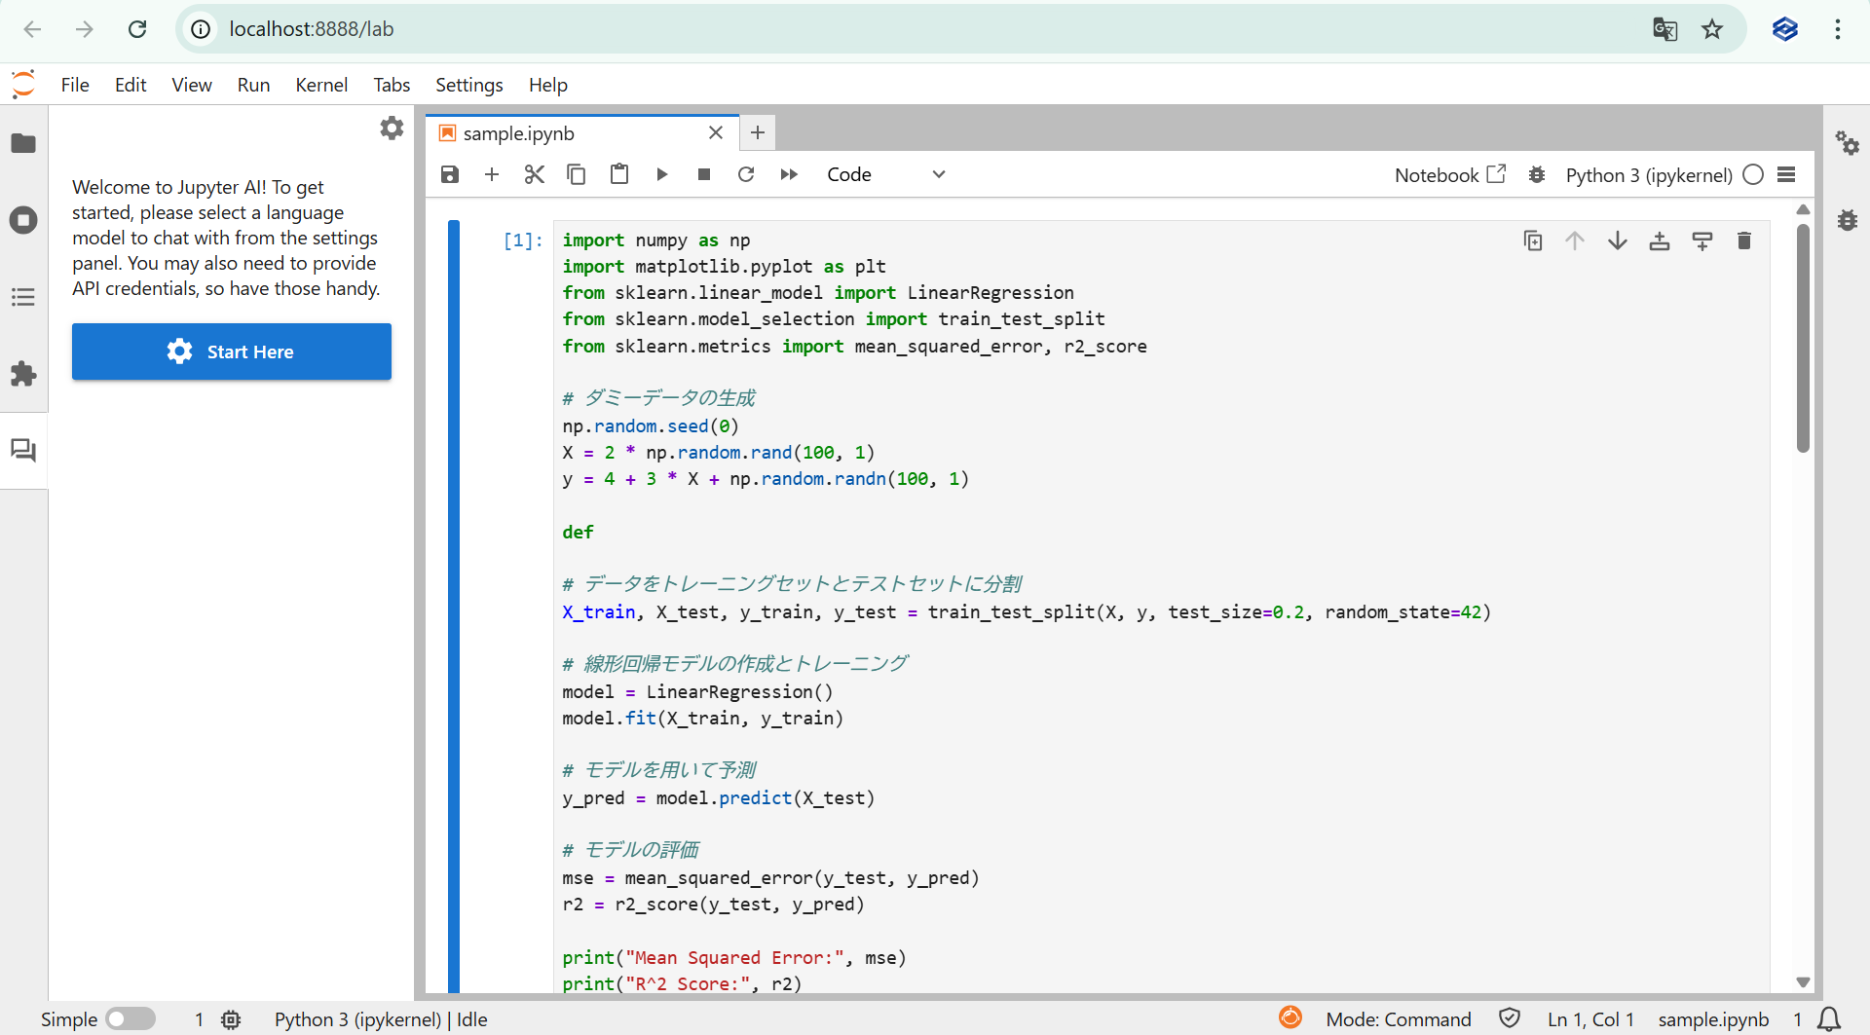Click the Start Here button

coord(232,351)
